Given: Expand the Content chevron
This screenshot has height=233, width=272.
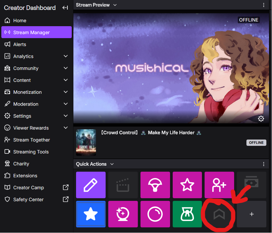Looking at the screenshot, I should pos(65,80).
